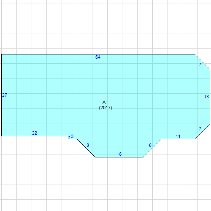
Task: Click the 27 left edge dimension
Action: [x=5, y=95]
